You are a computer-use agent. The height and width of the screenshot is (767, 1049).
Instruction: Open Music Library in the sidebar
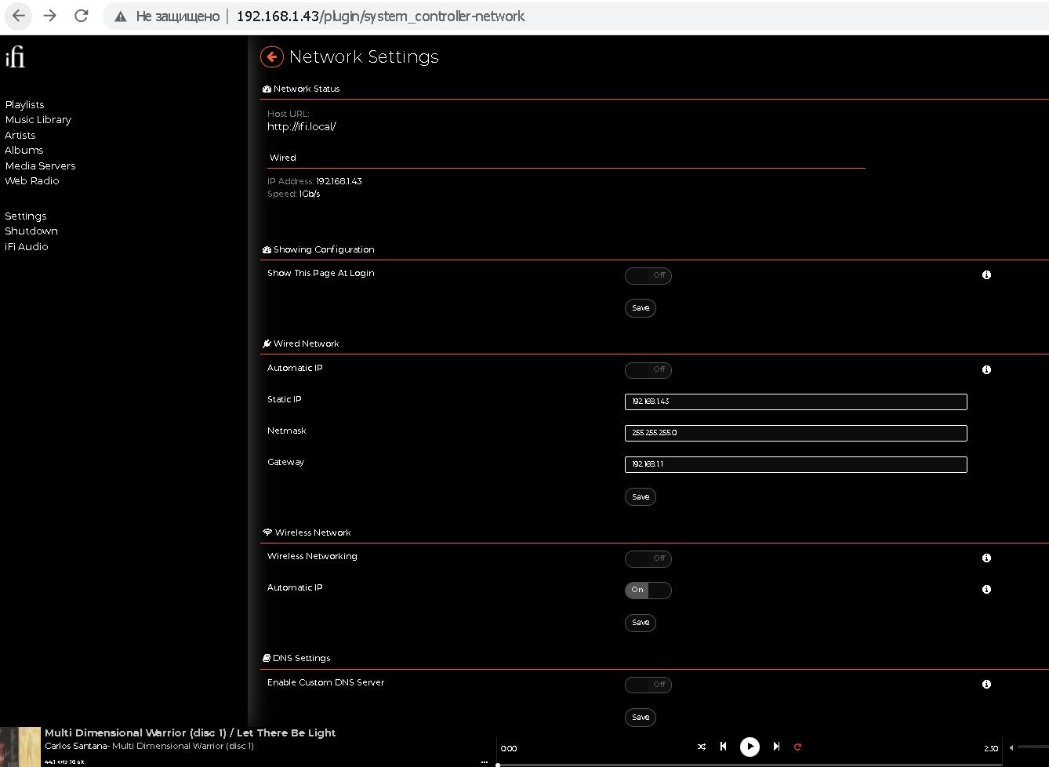pyautogui.click(x=38, y=119)
